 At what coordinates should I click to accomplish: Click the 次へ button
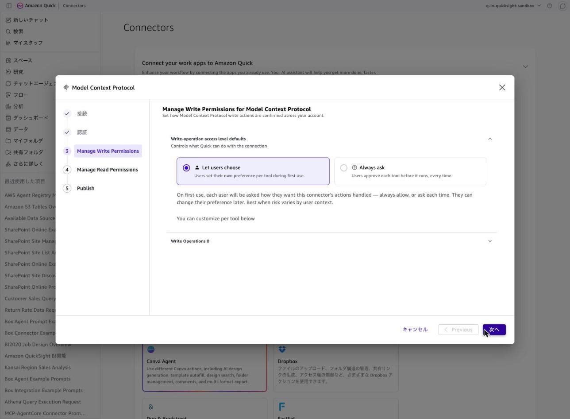[494, 330]
